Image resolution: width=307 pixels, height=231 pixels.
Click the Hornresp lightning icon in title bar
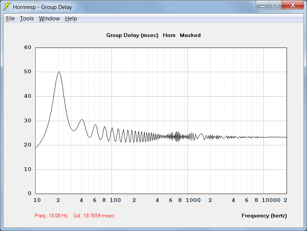point(7,7)
